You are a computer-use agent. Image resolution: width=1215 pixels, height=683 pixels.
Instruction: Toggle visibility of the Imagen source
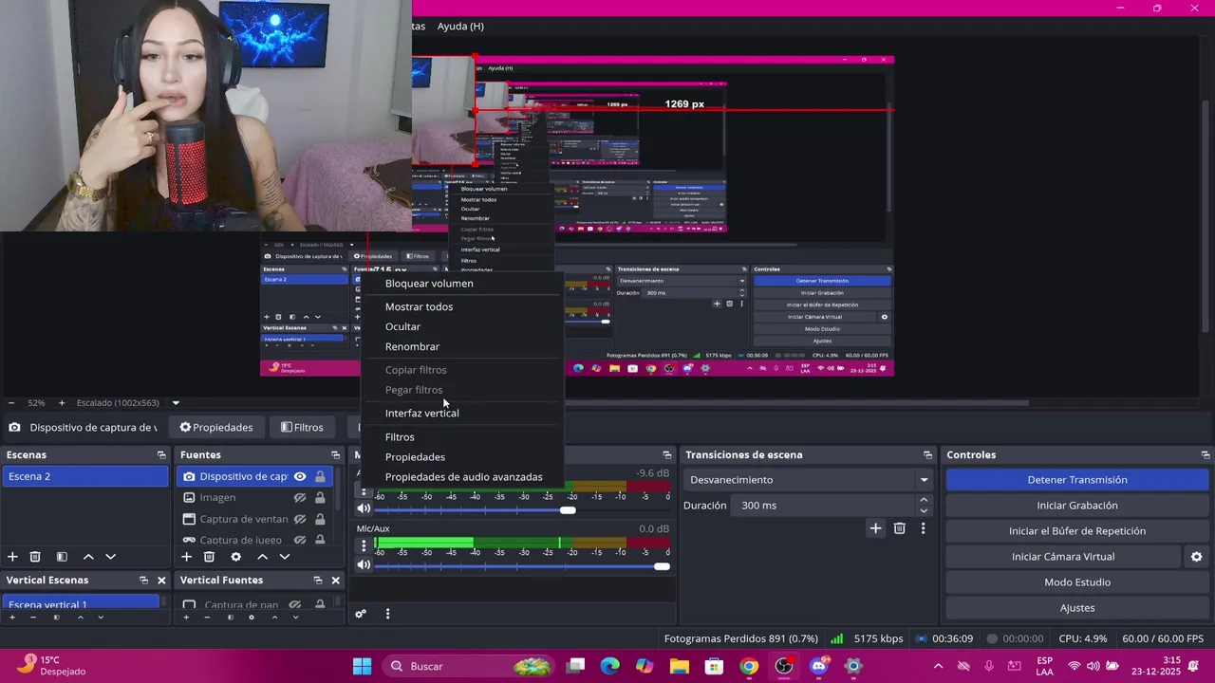tap(300, 497)
